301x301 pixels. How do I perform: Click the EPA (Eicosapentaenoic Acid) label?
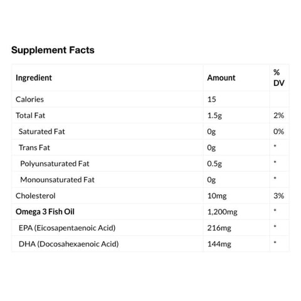(67, 228)
